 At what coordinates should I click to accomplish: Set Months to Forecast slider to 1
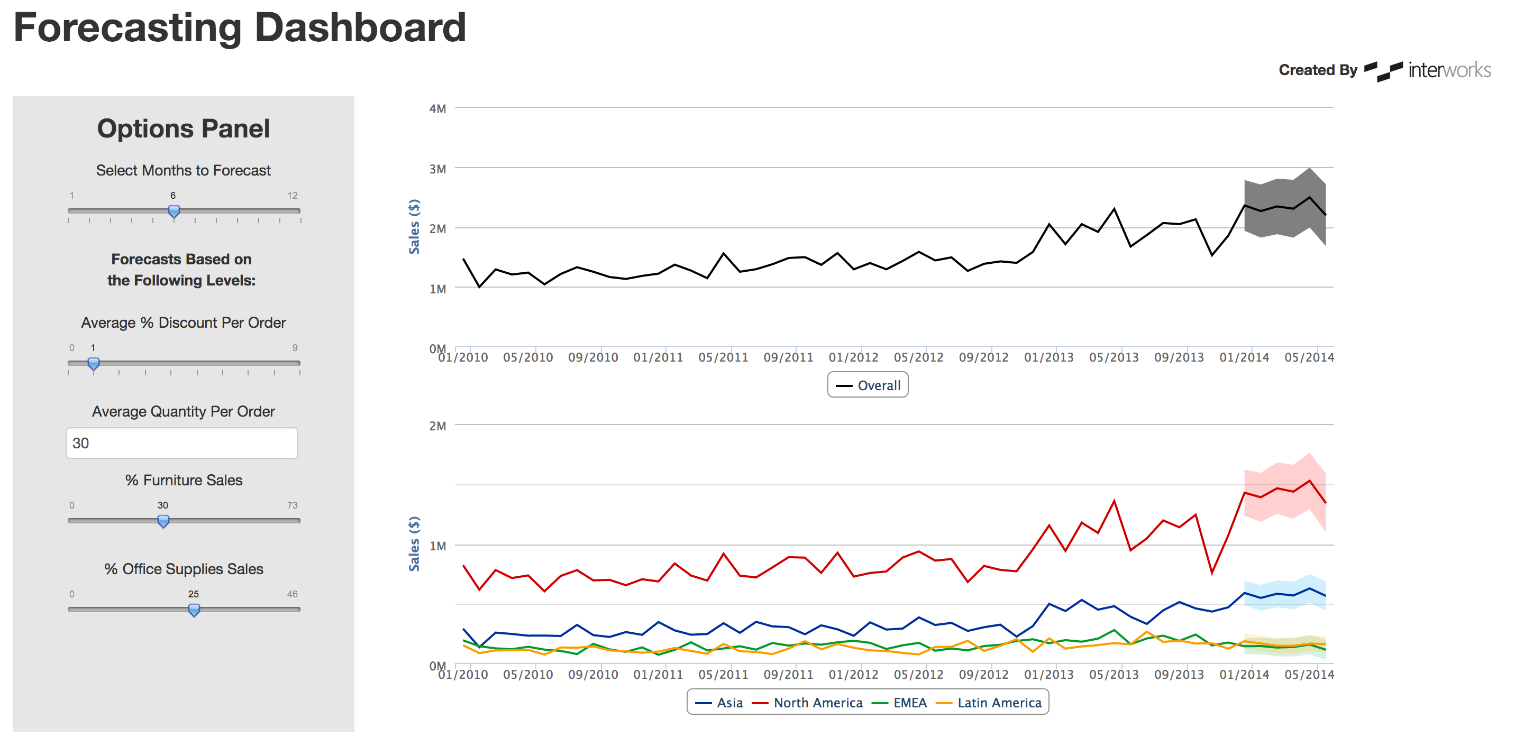69,210
